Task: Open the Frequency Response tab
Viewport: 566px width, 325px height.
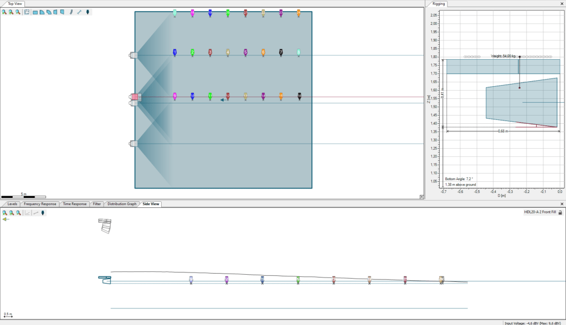Action: click(40, 204)
